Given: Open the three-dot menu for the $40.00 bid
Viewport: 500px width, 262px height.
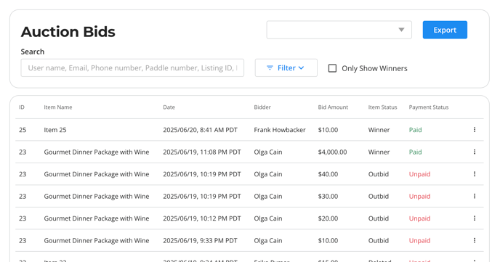Looking at the screenshot, I should (475, 173).
